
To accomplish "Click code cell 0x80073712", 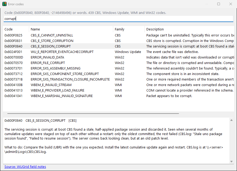I will tap(13, 74).
